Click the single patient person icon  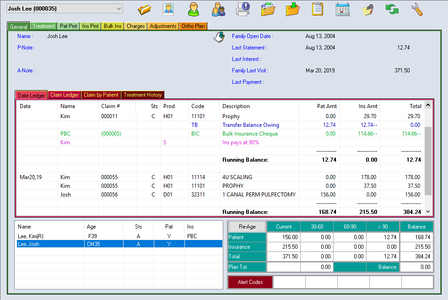click(x=194, y=9)
